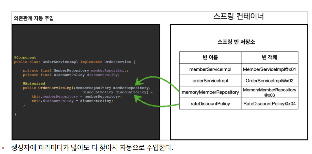Click the 'private final MemberRepository memberRepository' line
The height and width of the screenshot is (154, 312).
pyautogui.click(x=76, y=70)
